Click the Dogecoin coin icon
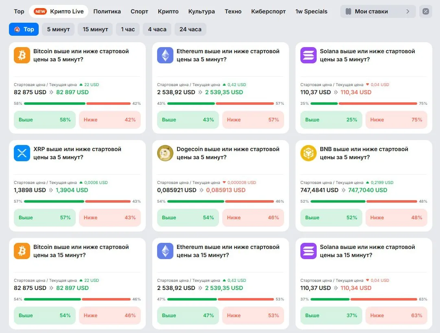Image resolution: width=440 pixels, height=333 pixels. click(x=165, y=153)
